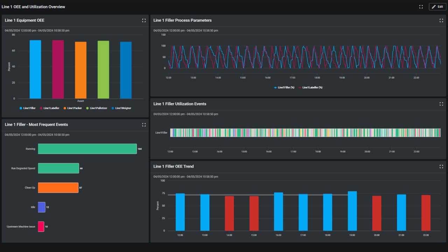The width and height of the screenshot is (448, 252).
Task: Click the Line1Filler utilization events timeline strip
Action: click(305, 133)
